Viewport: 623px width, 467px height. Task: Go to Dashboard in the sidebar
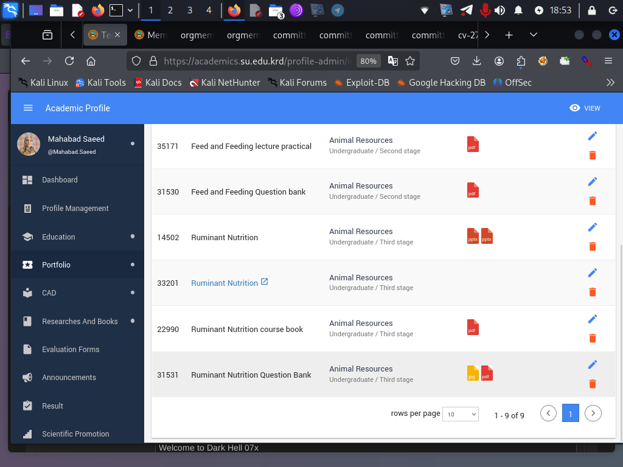[60, 180]
